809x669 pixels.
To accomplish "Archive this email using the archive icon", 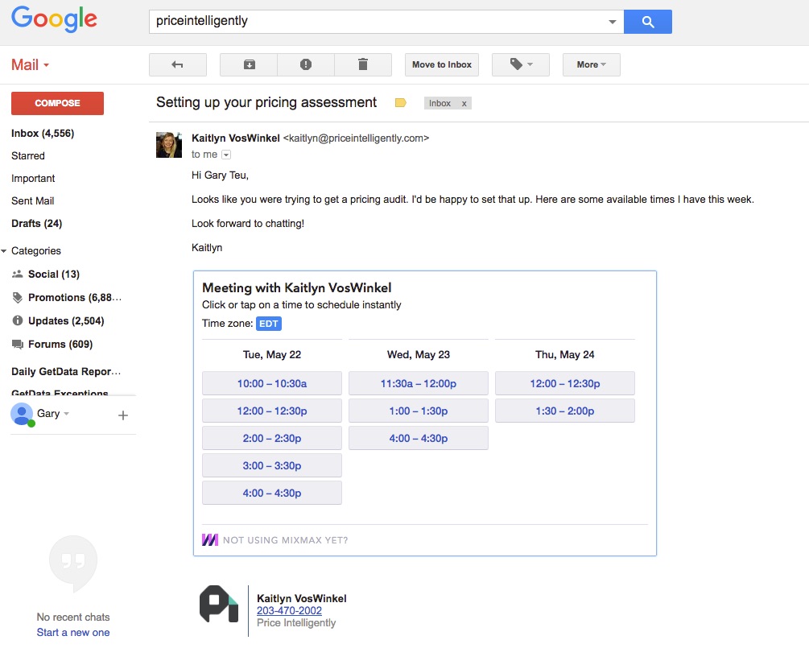I will (x=249, y=64).
